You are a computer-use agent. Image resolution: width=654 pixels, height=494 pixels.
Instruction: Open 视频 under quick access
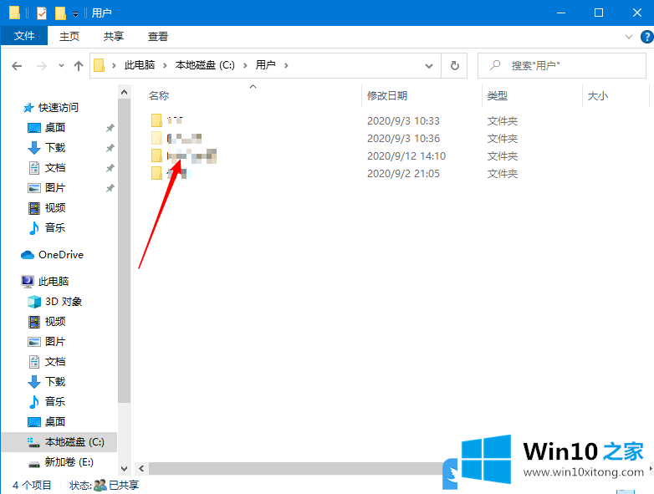click(55, 207)
